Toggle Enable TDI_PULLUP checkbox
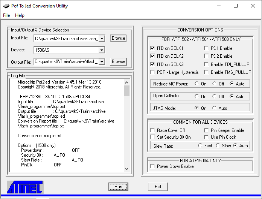This screenshot has width=262, height=199. tap(206, 64)
